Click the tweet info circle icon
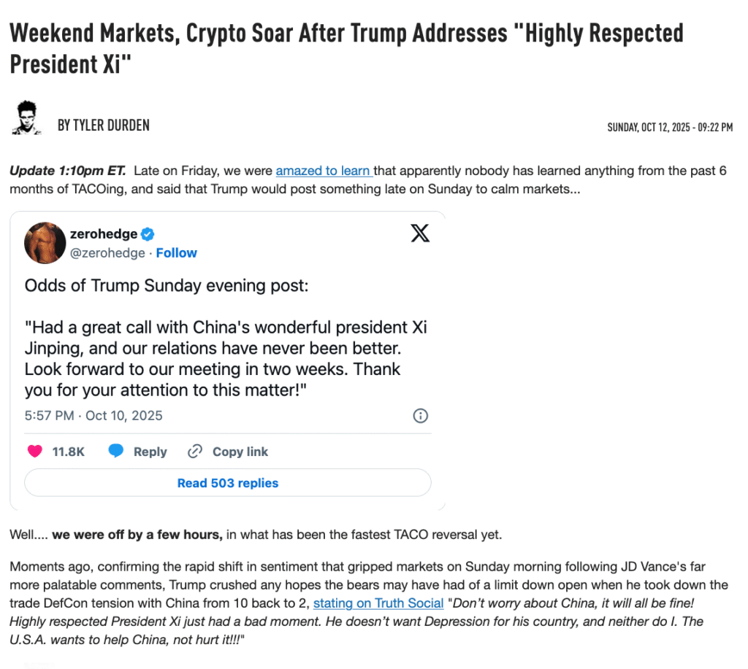Image resolution: width=748 pixels, height=669 pixels. pyautogui.click(x=421, y=416)
